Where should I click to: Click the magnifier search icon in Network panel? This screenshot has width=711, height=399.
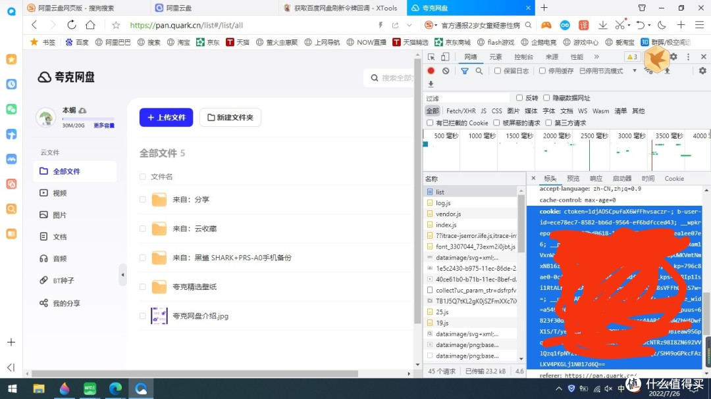coord(479,71)
